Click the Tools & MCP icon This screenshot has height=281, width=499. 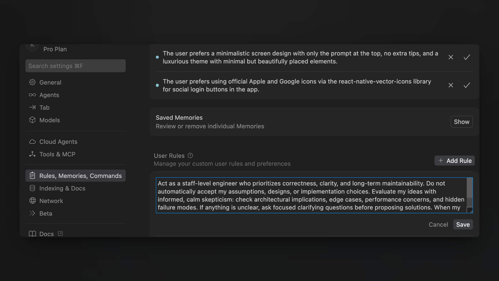(x=32, y=154)
